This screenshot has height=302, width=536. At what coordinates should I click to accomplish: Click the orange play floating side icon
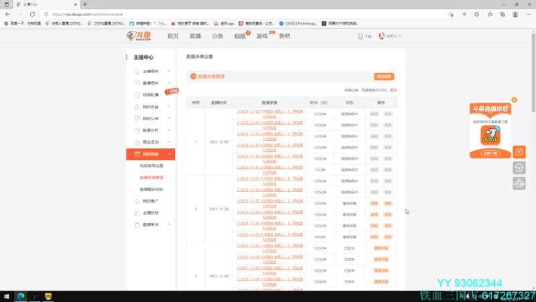519,152
